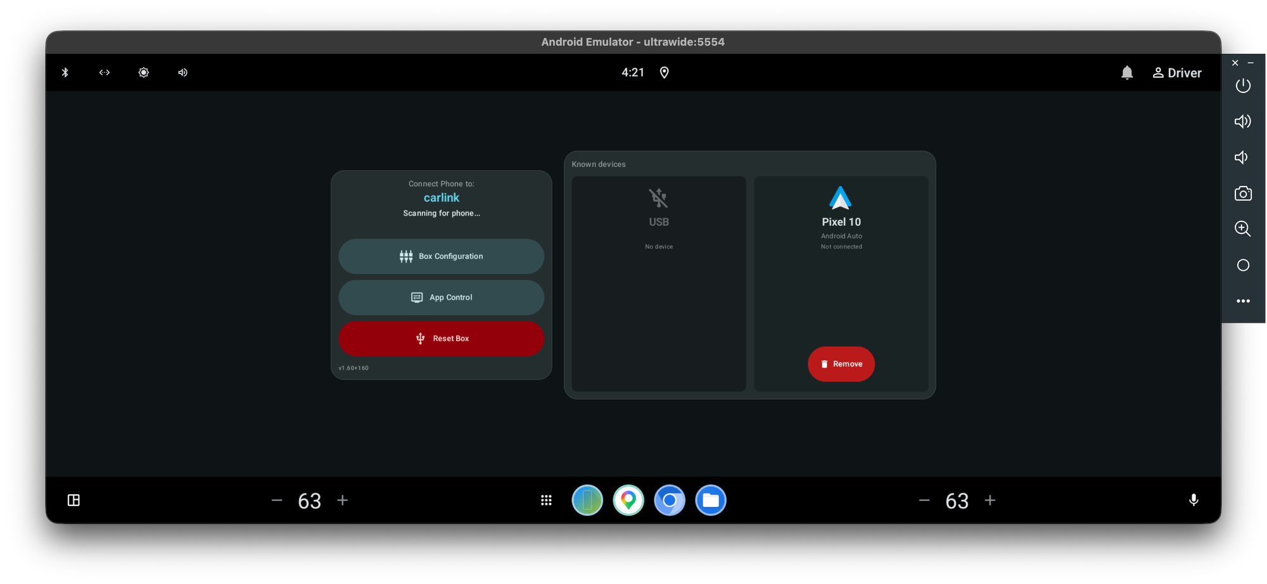Tap the volume speaker icon in status bar
1267x584 pixels.
pyautogui.click(x=182, y=73)
